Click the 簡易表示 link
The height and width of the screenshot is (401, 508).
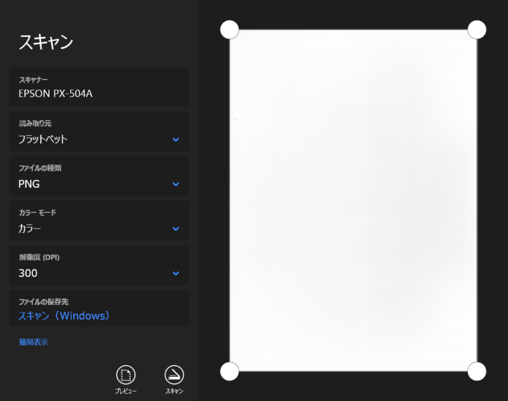click(x=34, y=342)
